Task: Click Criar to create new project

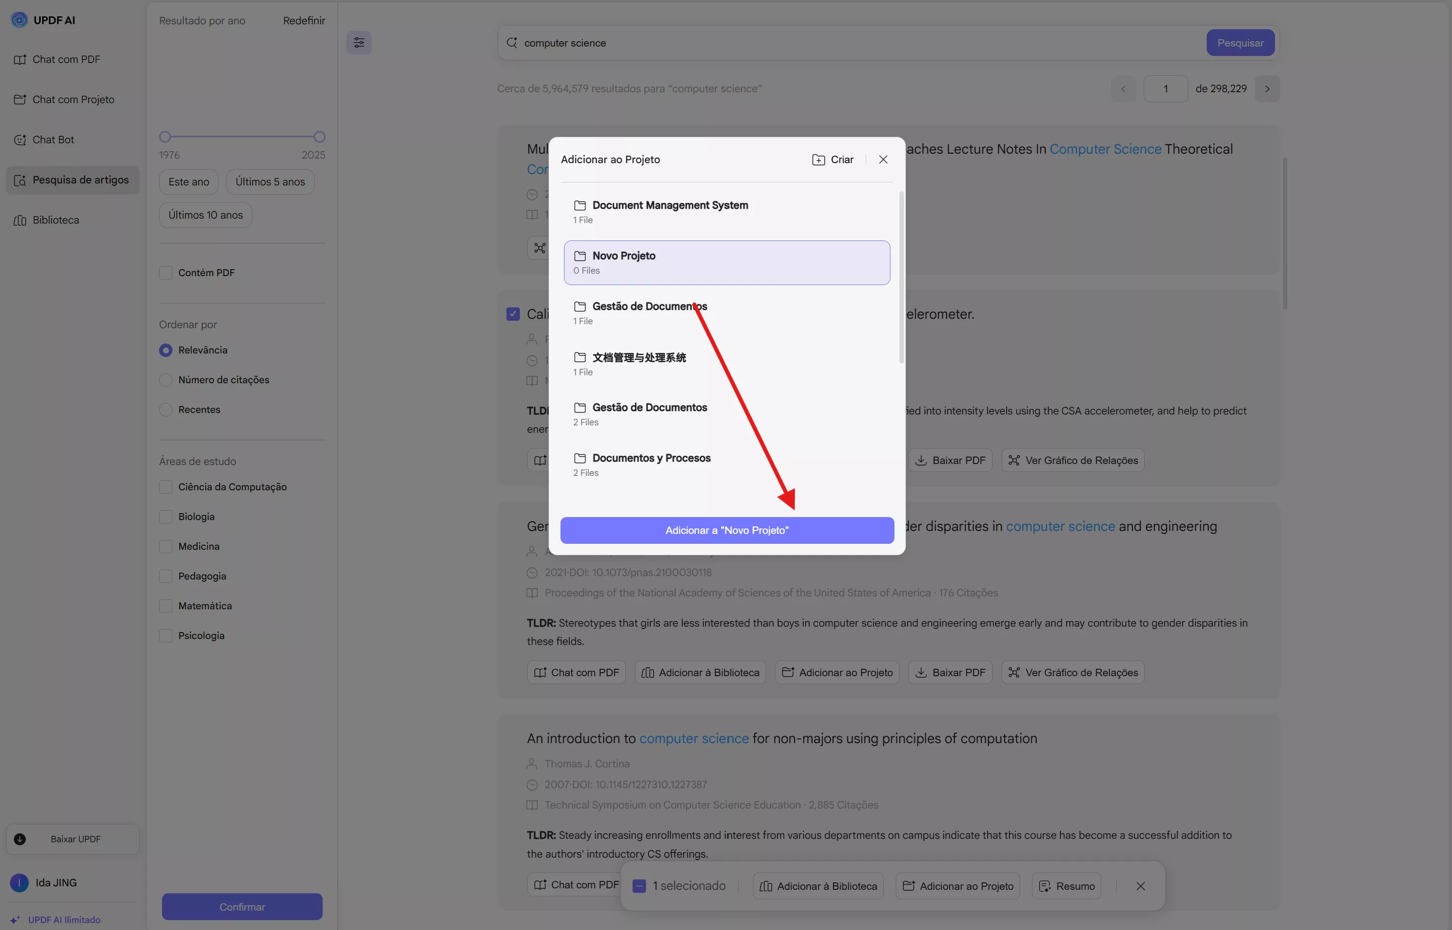Action: 833,160
